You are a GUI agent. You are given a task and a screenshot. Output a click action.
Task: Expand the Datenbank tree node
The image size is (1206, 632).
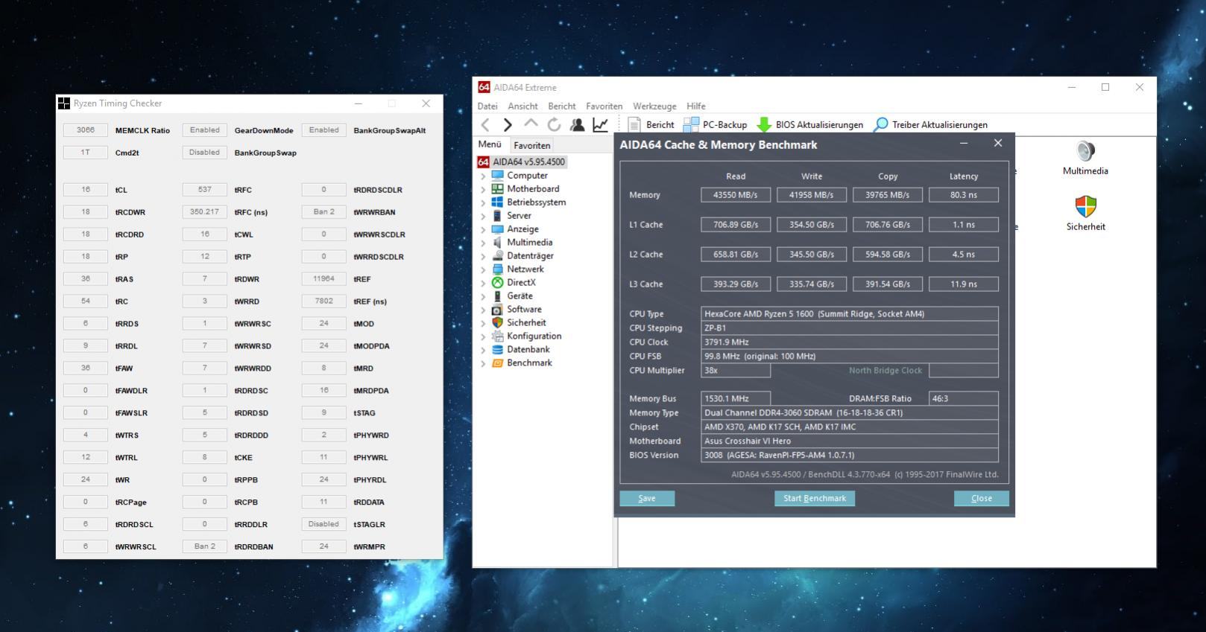click(x=483, y=351)
